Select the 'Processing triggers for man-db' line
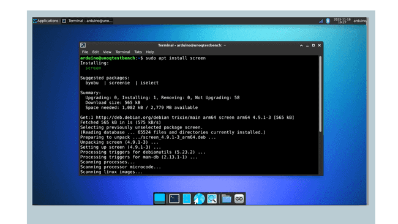The height and width of the screenshot is (224, 398). (139, 157)
